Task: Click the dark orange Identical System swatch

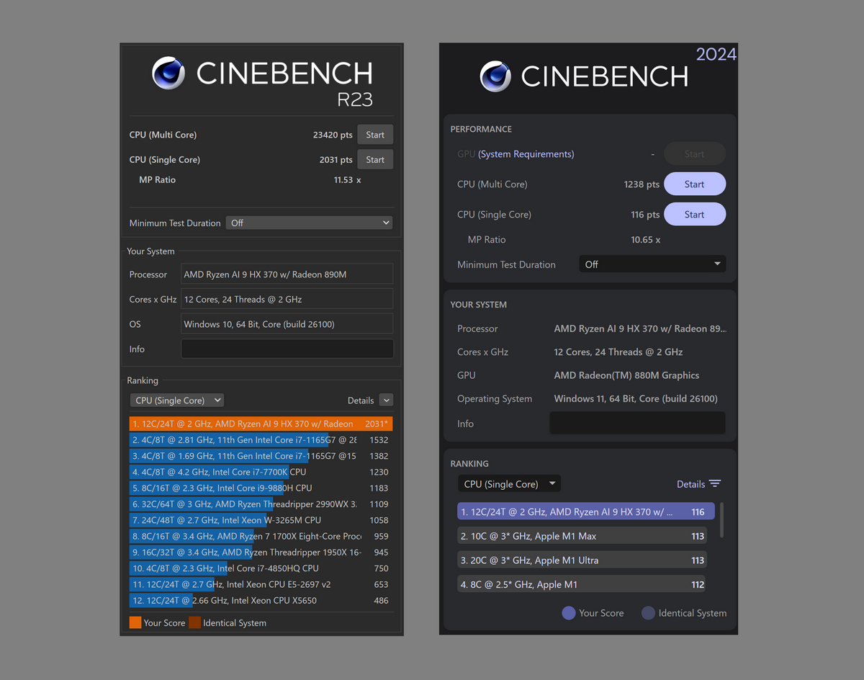Action: point(194,623)
